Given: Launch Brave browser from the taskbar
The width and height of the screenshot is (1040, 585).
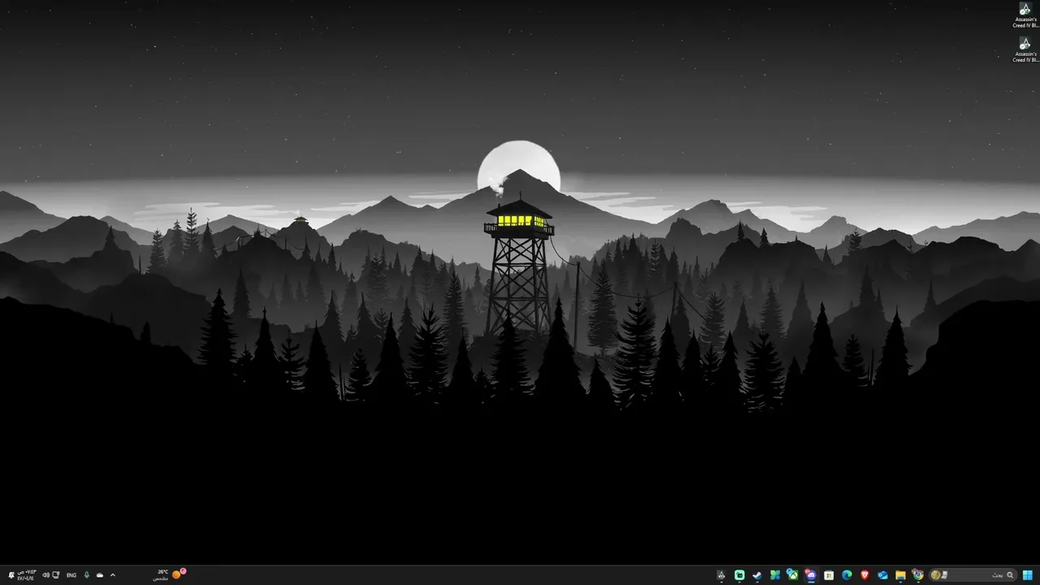Looking at the screenshot, I should coord(864,575).
